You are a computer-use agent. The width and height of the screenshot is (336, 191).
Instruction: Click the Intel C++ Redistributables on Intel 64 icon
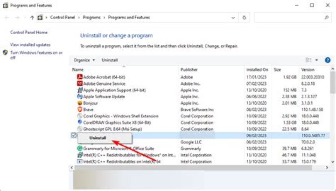point(80,162)
